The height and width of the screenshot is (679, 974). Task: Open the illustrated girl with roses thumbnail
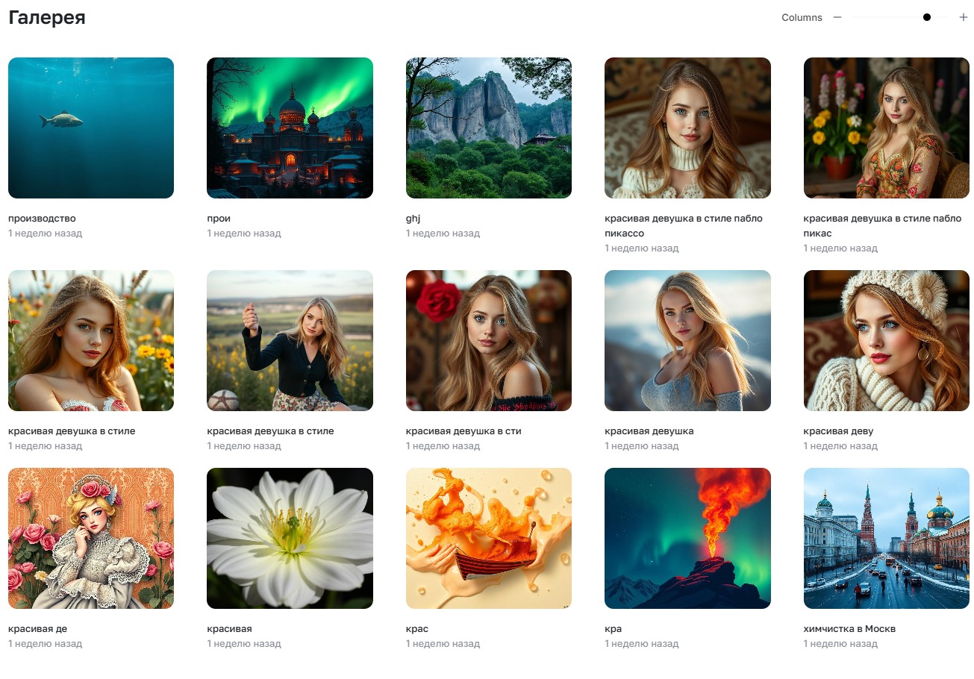pyautogui.click(x=91, y=538)
